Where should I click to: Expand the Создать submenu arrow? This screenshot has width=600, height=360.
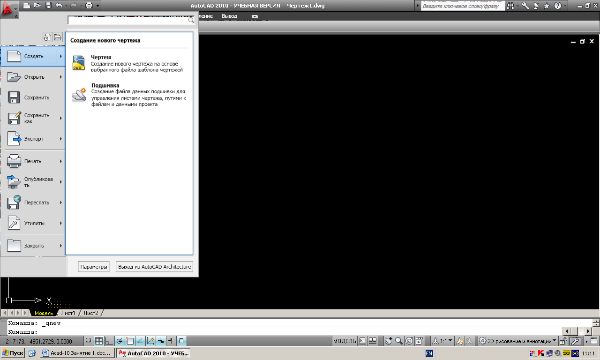61,56
